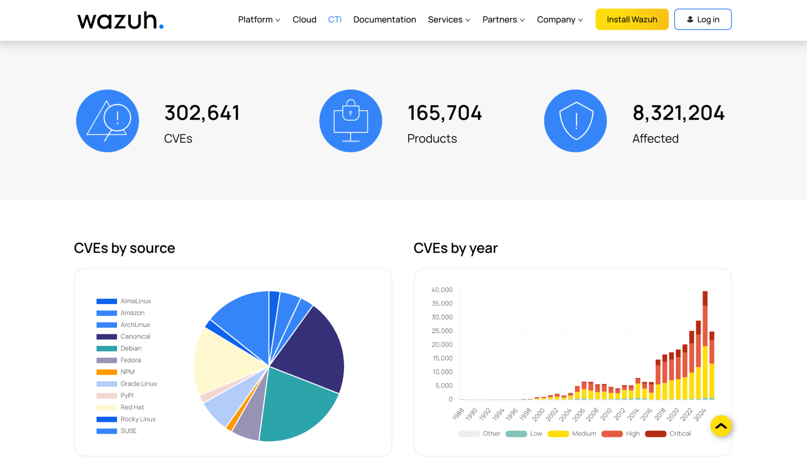The height and width of the screenshot is (458, 807).
Task: Toggle NPM in the pie legend
Action: (x=115, y=372)
